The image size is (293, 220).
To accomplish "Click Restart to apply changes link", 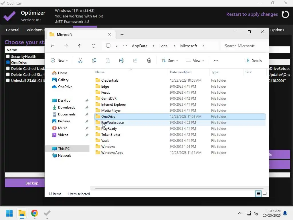I will [252, 14].
